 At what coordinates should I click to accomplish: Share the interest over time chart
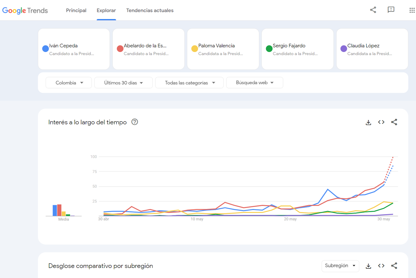(x=394, y=122)
